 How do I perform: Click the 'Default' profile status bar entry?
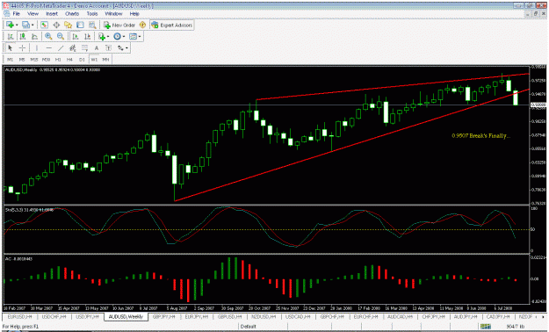pos(248,327)
